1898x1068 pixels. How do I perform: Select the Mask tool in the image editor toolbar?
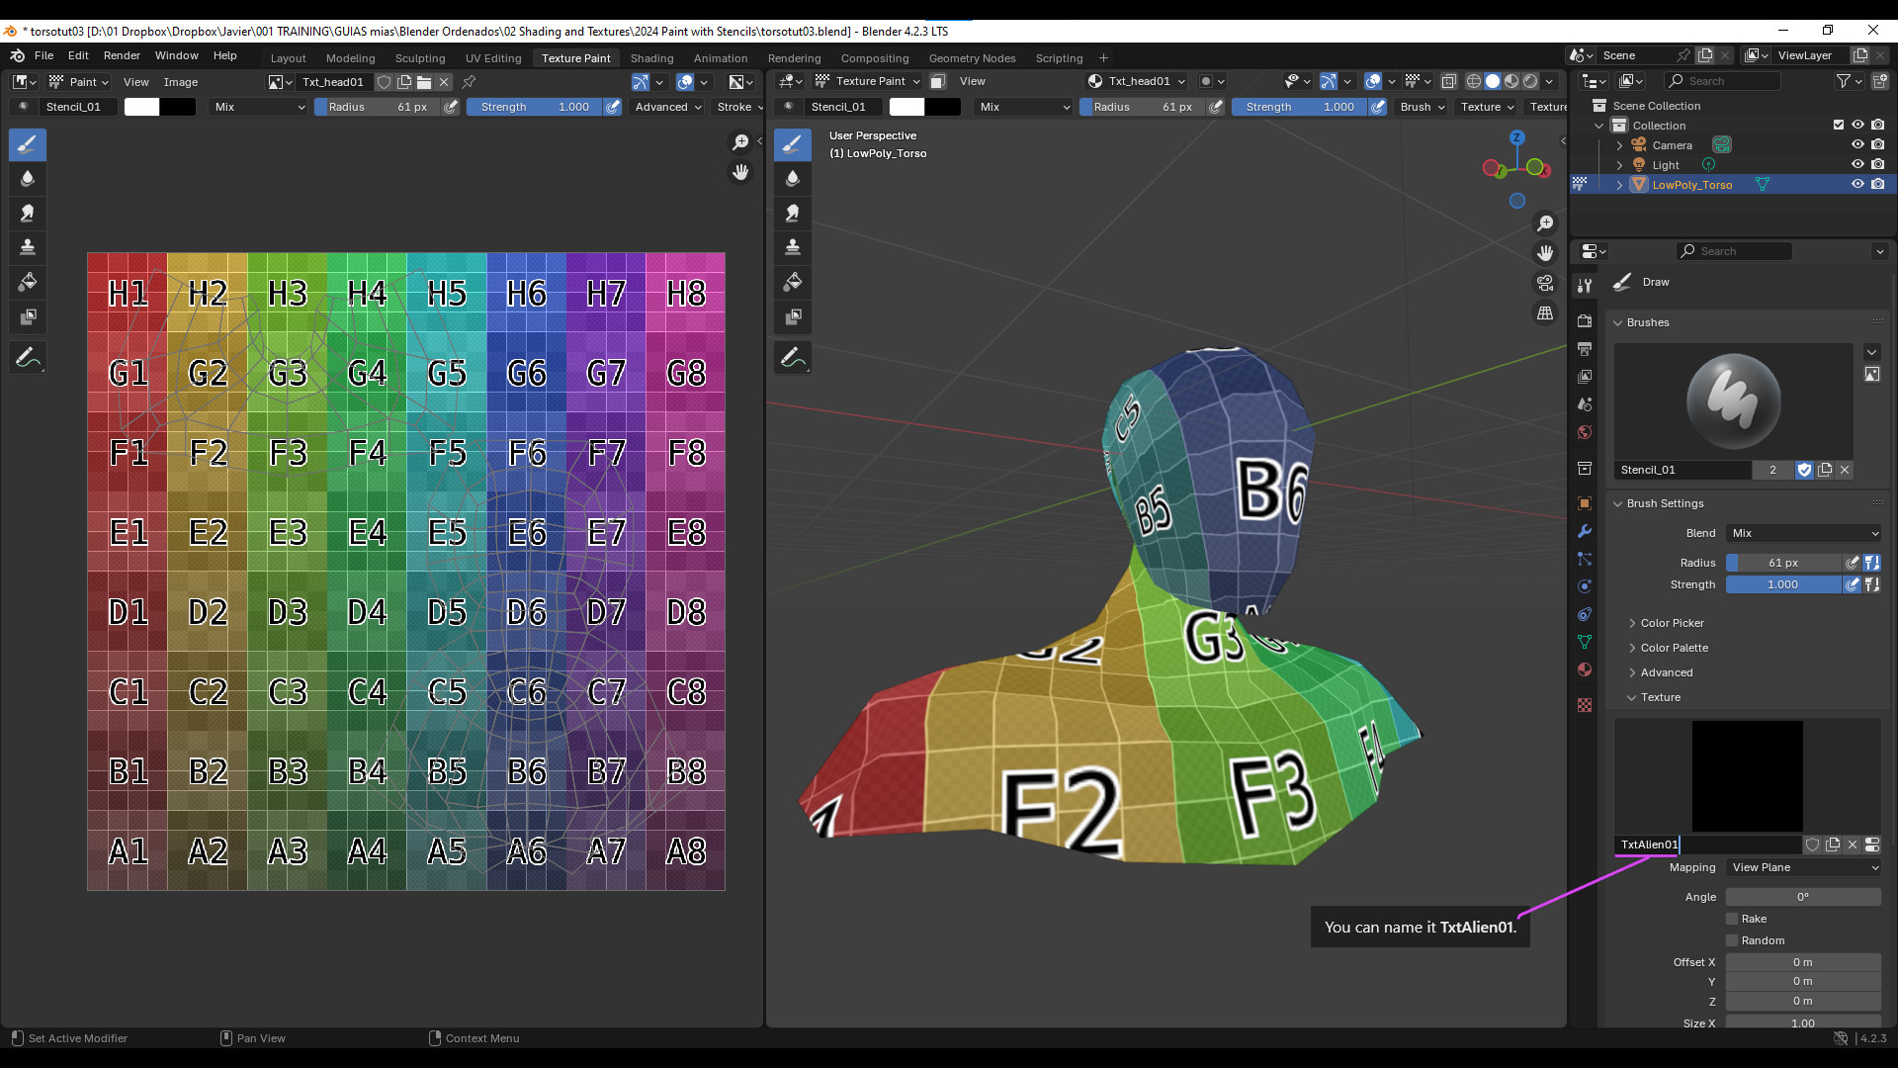click(x=28, y=317)
